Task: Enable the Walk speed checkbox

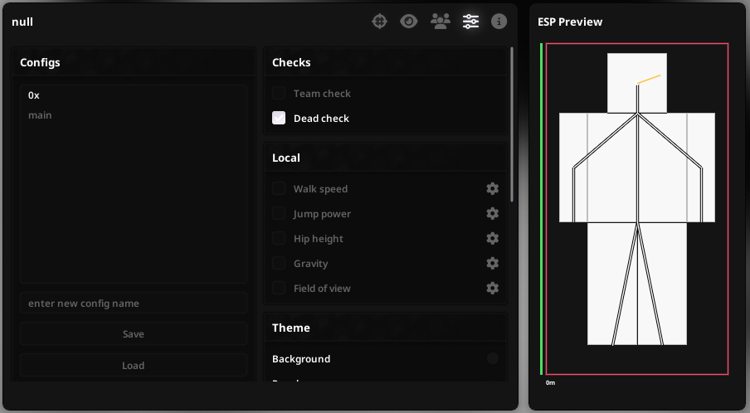Action: point(279,189)
